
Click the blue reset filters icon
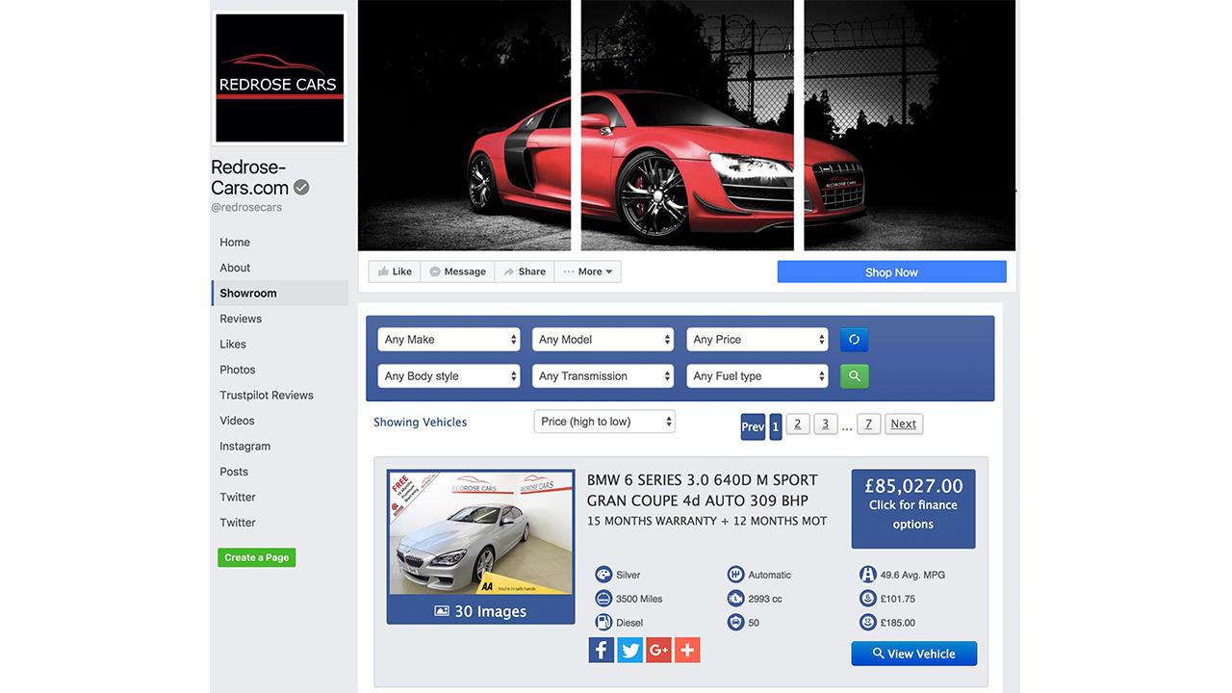click(x=854, y=340)
